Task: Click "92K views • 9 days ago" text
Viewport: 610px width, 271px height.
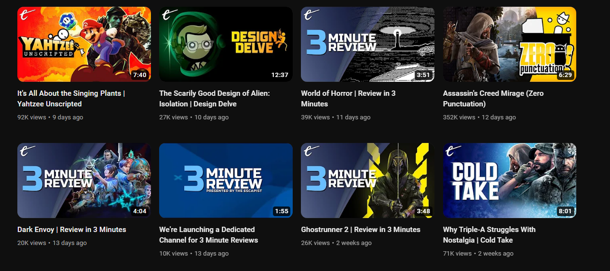Action: pyautogui.click(x=50, y=117)
